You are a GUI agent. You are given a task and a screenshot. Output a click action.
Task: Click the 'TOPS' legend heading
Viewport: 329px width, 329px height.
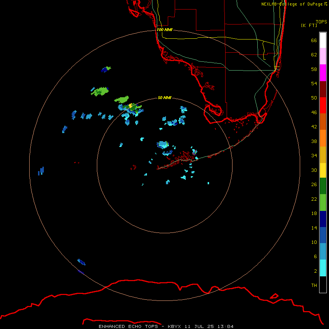tap(321, 22)
